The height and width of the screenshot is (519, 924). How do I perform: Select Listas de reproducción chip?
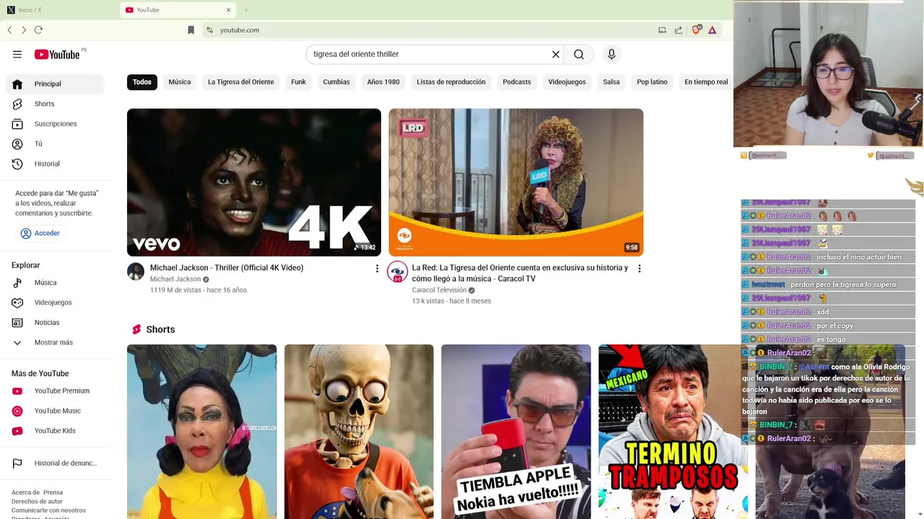pos(451,82)
